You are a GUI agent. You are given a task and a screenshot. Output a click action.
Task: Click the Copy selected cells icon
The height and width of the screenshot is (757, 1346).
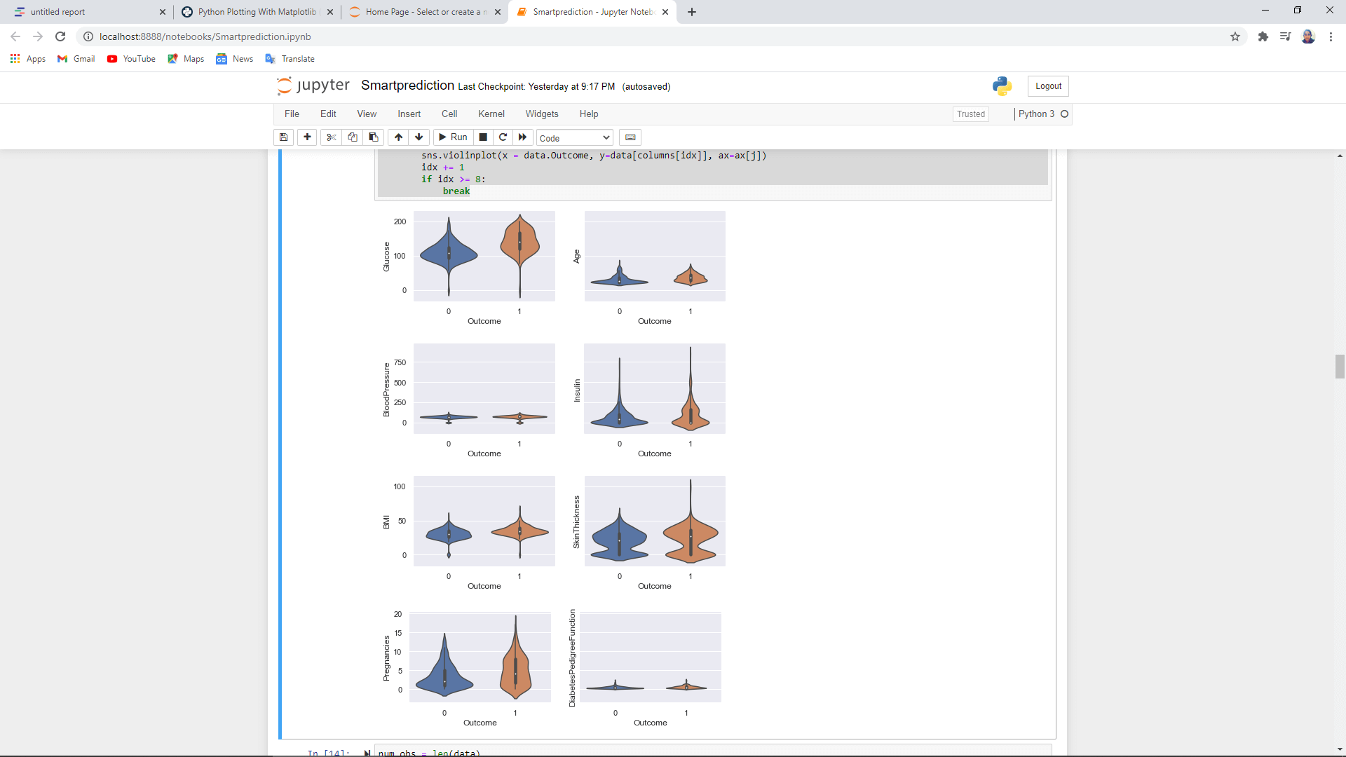[x=352, y=137]
